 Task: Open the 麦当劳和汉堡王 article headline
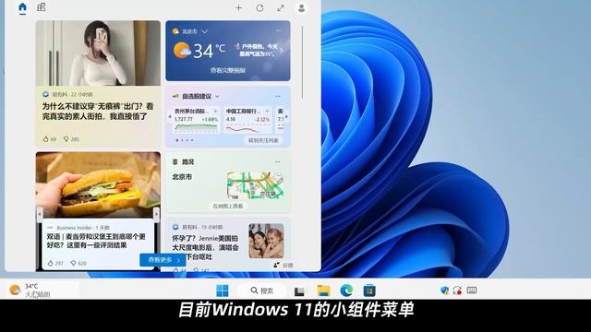(x=96, y=241)
